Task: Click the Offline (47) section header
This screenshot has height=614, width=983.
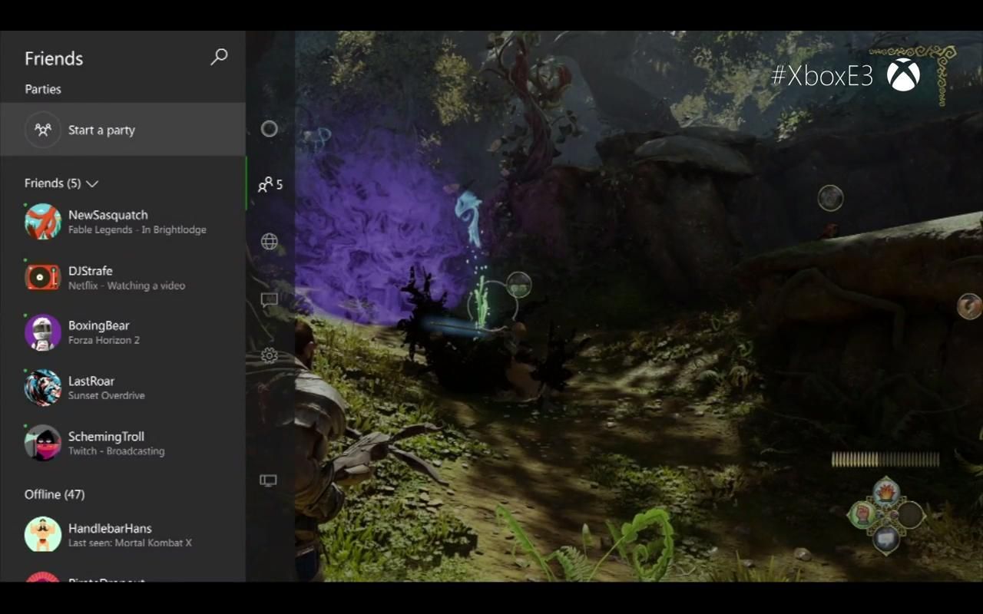Action: point(55,494)
